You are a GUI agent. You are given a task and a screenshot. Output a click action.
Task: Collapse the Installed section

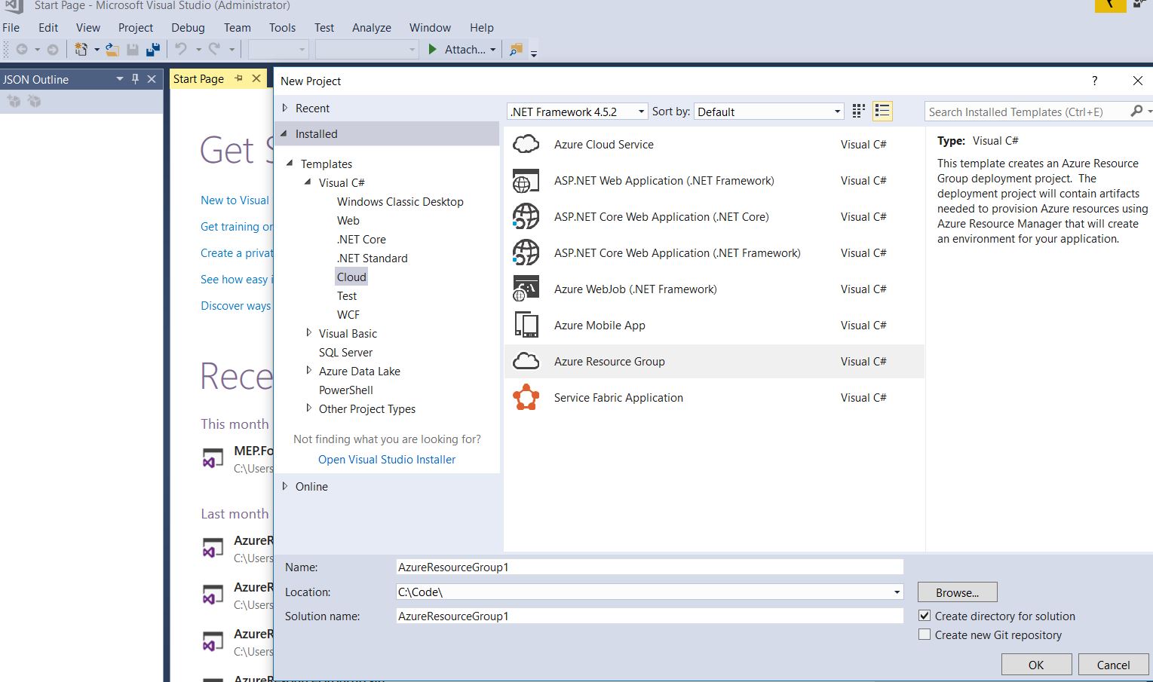tap(285, 134)
